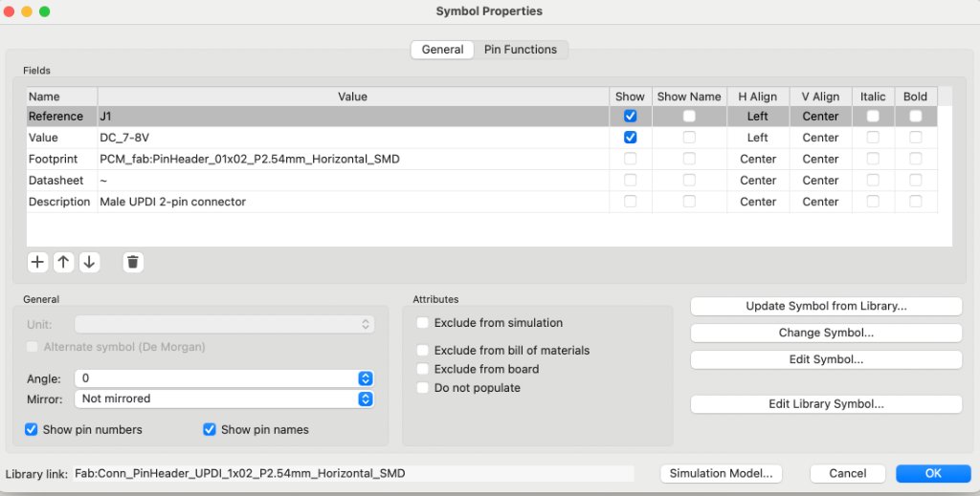Check Show Name for the Value row
The width and height of the screenshot is (980, 496).
689,138
